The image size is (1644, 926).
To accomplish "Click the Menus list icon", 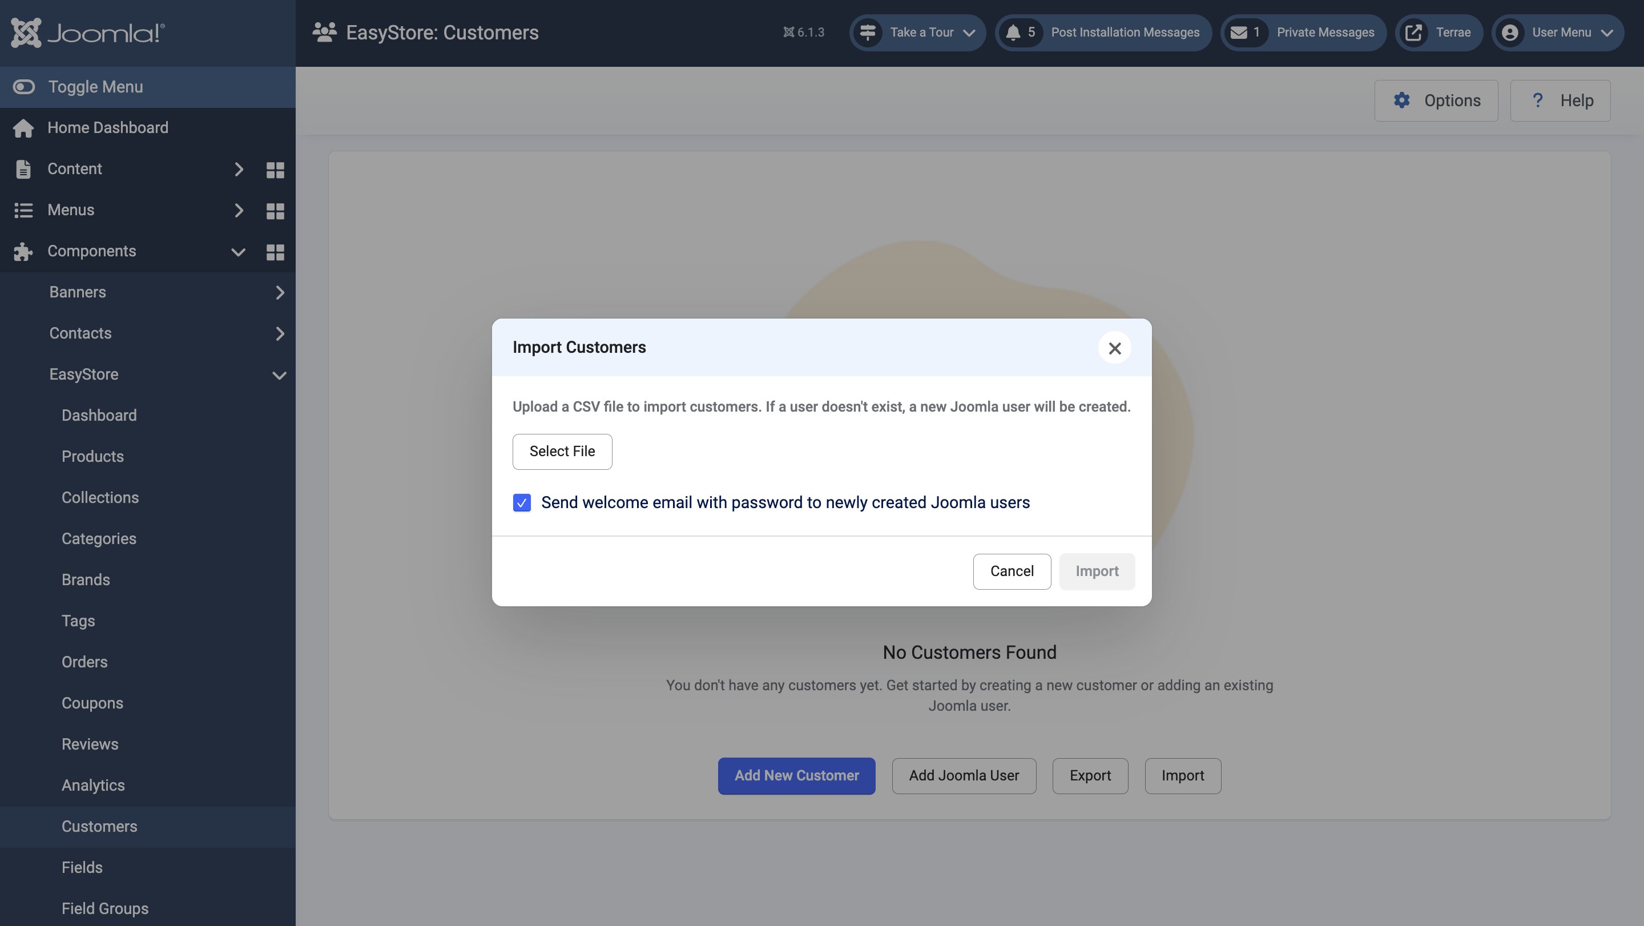I will click(23, 210).
